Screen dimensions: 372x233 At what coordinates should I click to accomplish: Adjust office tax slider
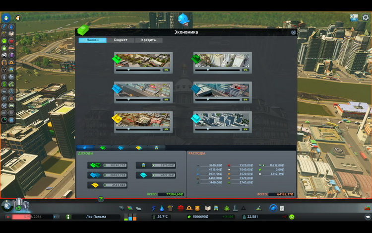coord(217,129)
